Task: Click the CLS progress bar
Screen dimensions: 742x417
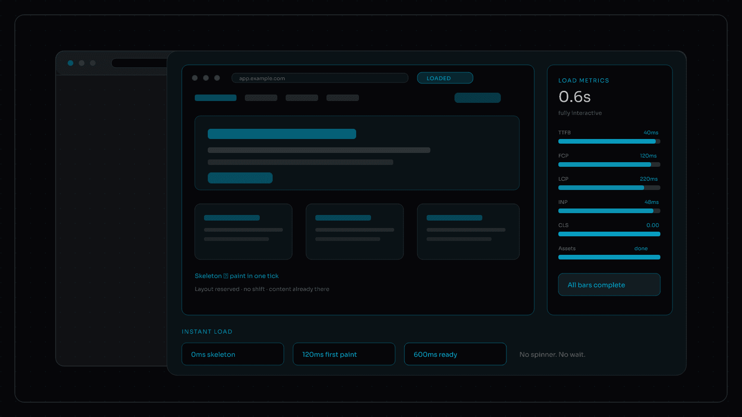Action: click(x=609, y=234)
